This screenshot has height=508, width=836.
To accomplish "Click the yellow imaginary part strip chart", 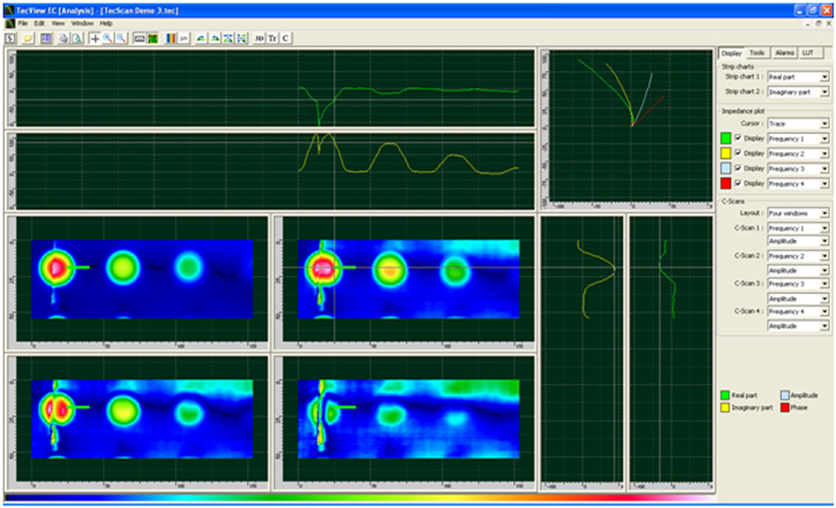I will click(x=275, y=171).
